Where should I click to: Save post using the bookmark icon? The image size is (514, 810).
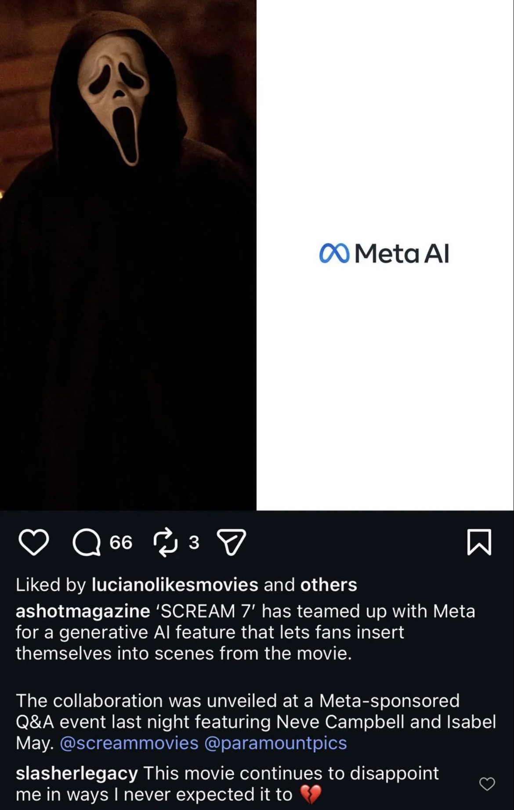coord(479,542)
